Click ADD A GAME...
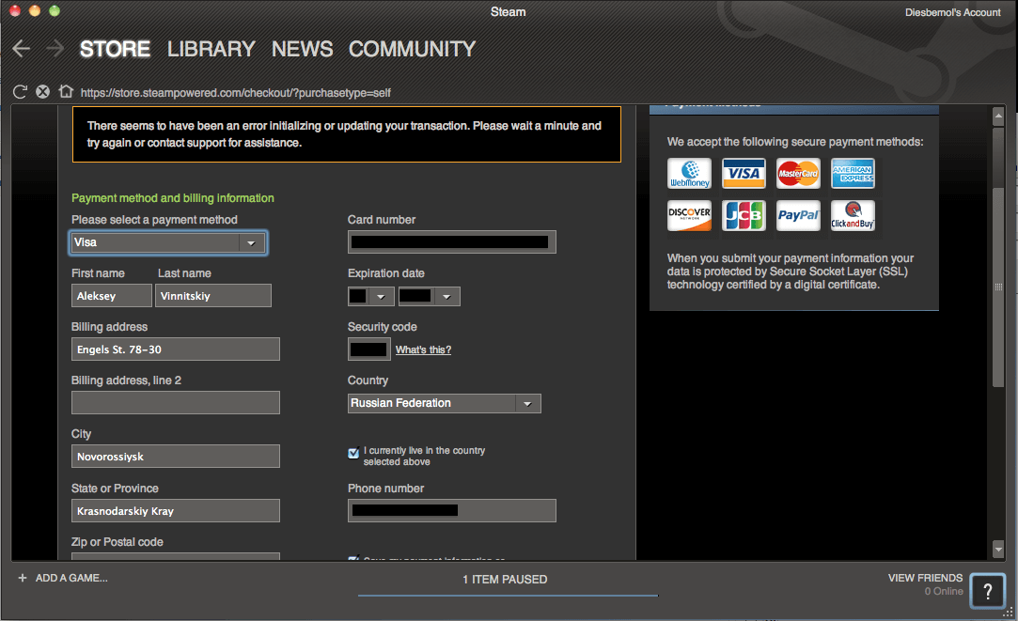This screenshot has width=1018, height=621. [71, 578]
